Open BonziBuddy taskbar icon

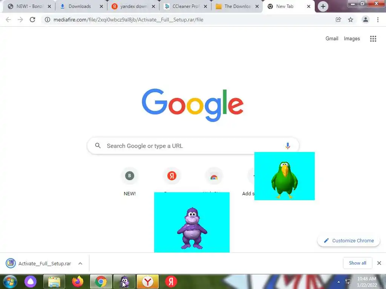(124, 281)
